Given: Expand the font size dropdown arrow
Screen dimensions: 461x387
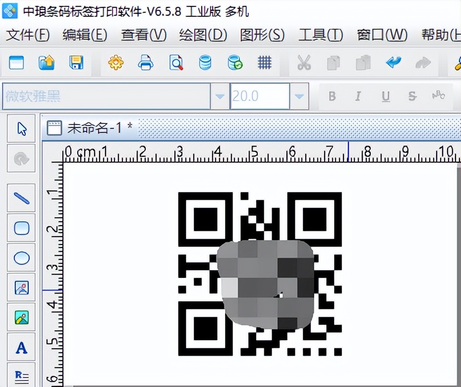Looking at the screenshot, I should point(299,96).
